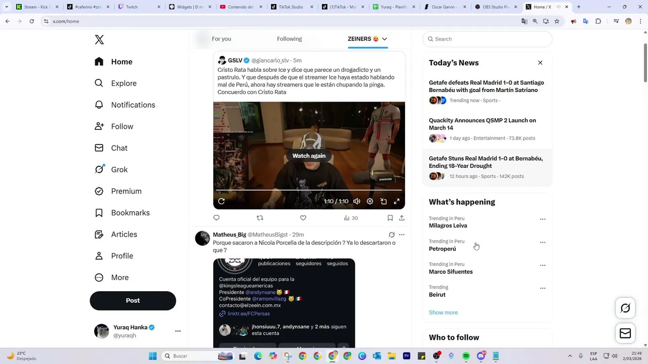Open Home from the sidebar
The image size is (648, 364).
113,62
